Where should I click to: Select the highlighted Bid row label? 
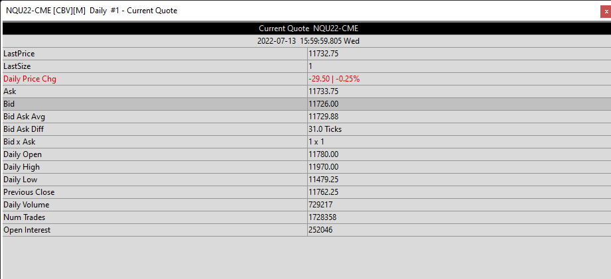pos(9,104)
